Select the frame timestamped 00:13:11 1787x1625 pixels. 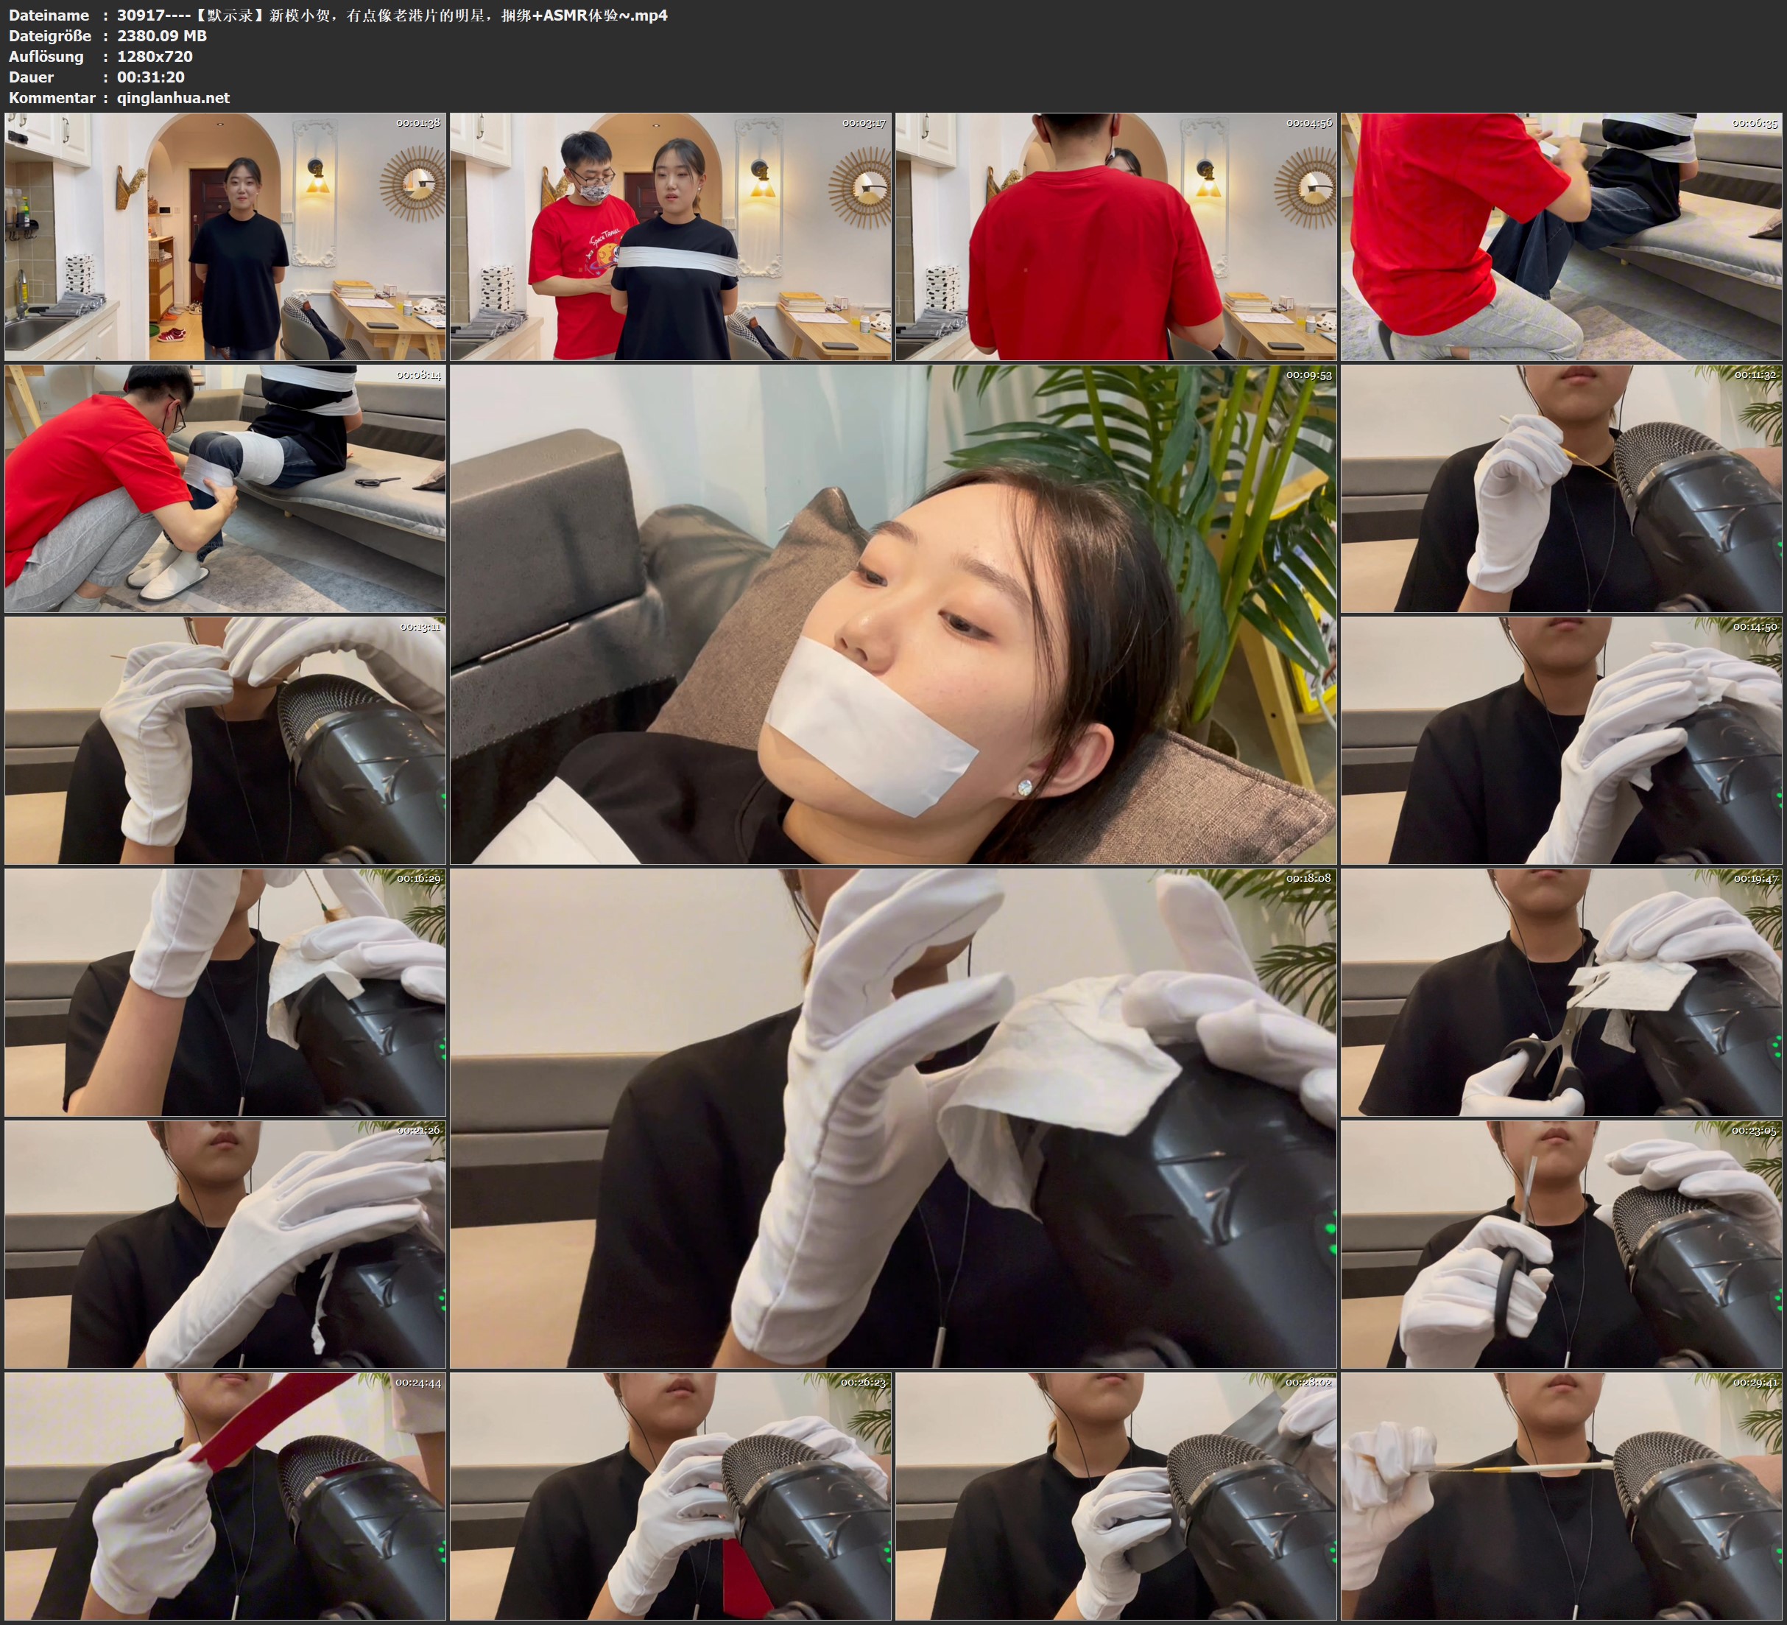pyautogui.click(x=225, y=740)
